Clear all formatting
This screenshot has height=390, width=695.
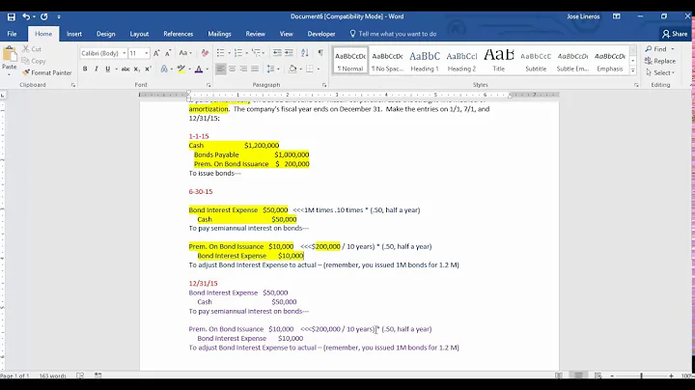[205, 53]
